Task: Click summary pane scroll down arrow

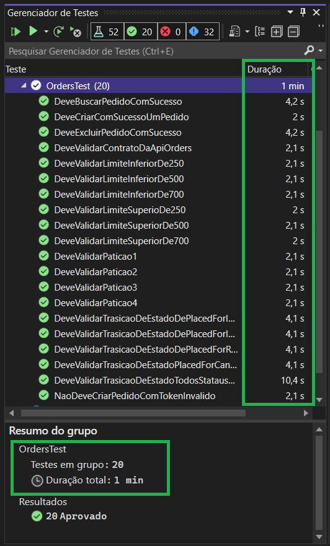Action: coord(319,537)
